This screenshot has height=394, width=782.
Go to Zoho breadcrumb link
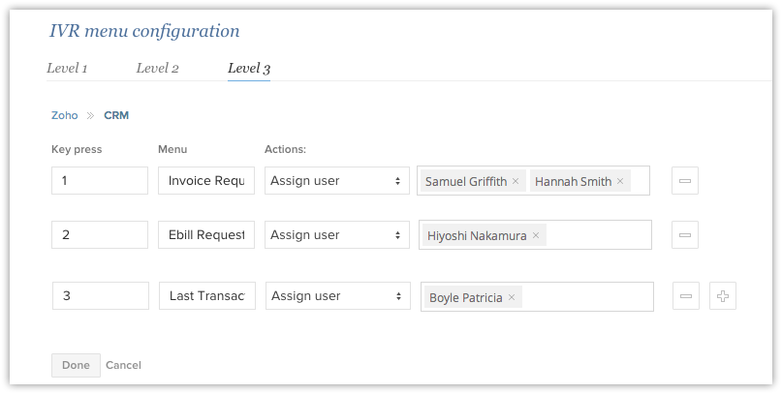click(x=64, y=115)
